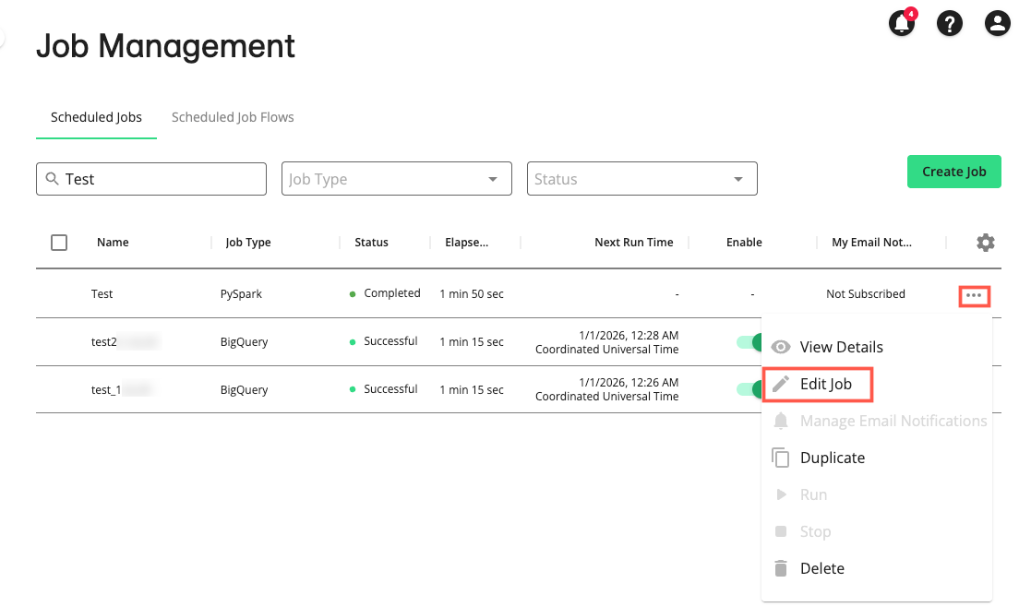
Task: Click the three-dot menu for Test job
Action: click(x=974, y=295)
